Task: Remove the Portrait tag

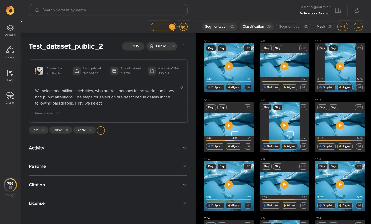Action: [x=67, y=130]
